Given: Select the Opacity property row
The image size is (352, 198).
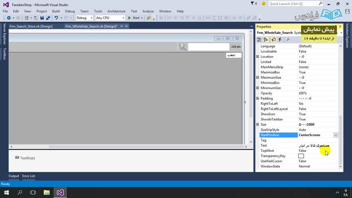Looking at the screenshot, I should [298, 93].
